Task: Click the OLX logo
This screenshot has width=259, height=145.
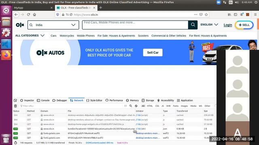Action: pos(20,25)
